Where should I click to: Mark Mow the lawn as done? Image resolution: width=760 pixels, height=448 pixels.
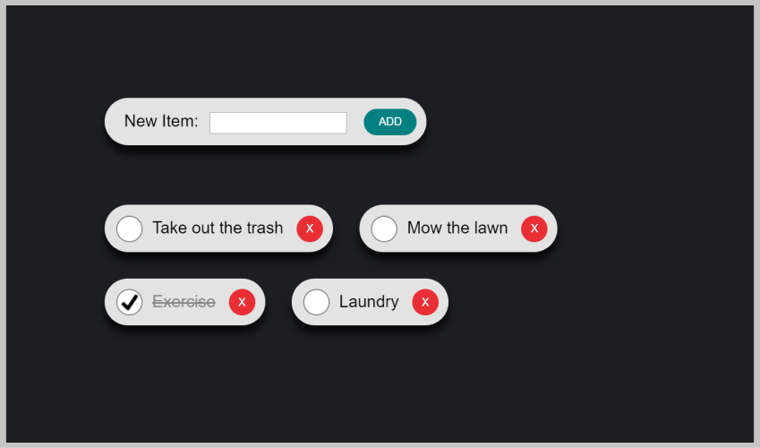(x=384, y=228)
